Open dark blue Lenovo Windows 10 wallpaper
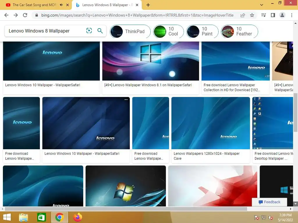 point(51,61)
